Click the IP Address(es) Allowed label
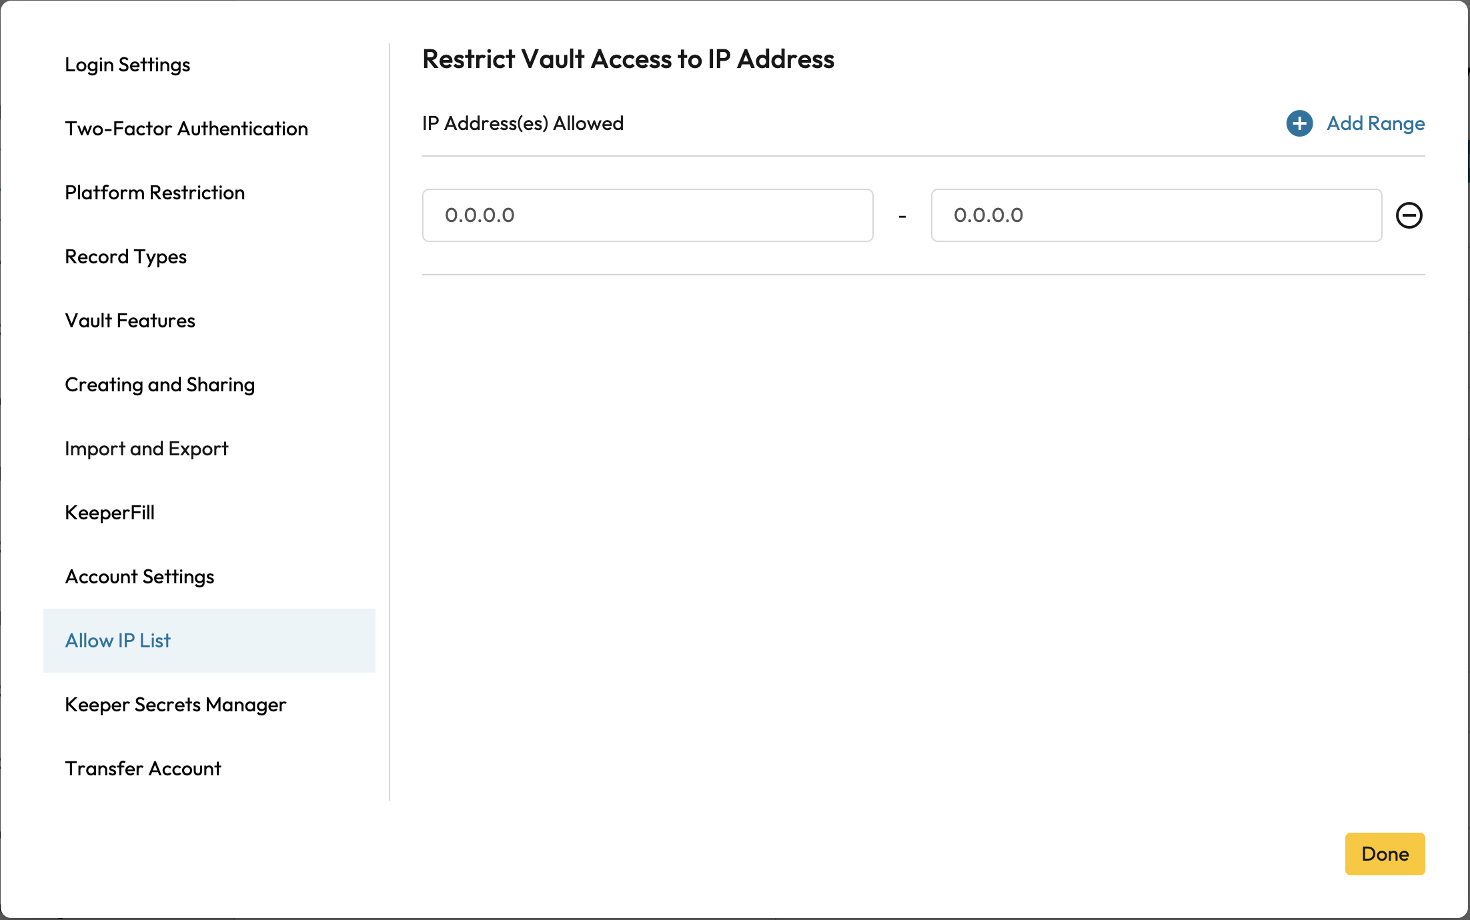Screen dimensions: 1470x920 click(522, 123)
